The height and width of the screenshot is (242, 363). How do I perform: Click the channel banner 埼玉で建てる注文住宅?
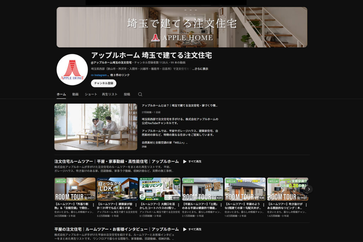point(182,27)
